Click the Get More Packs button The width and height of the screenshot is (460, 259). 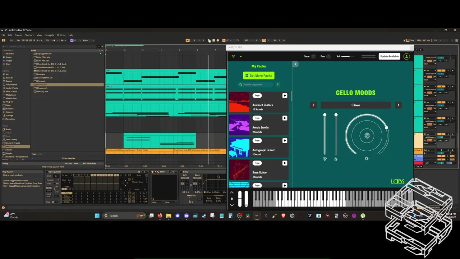coord(259,76)
